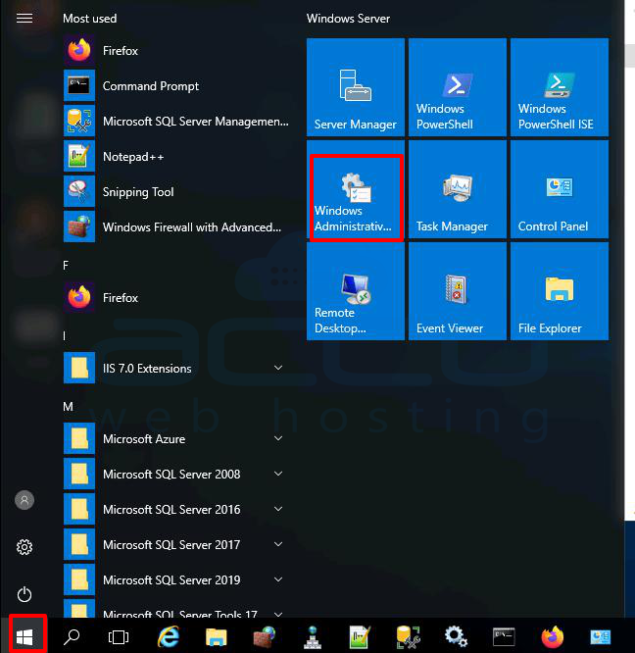Open Windows Firewall with Advanced Security
Viewport: 635px width, 653px height.
coord(176,227)
